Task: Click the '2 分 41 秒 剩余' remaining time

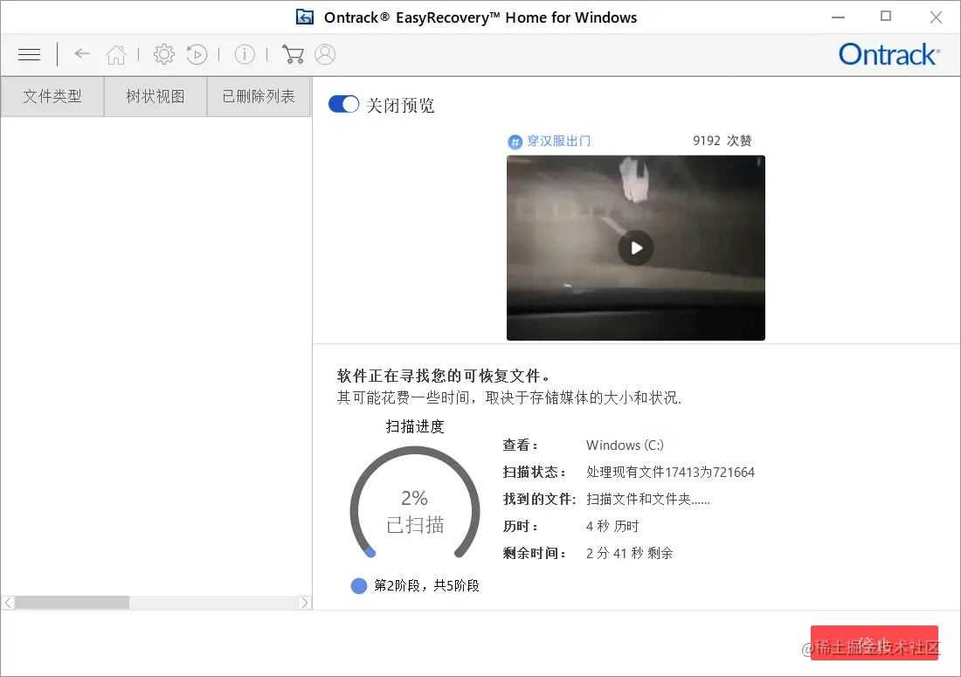Action: 629,553
